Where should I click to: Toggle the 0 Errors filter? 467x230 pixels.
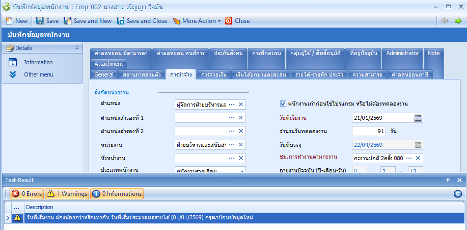pyautogui.click(x=26, y=194)
